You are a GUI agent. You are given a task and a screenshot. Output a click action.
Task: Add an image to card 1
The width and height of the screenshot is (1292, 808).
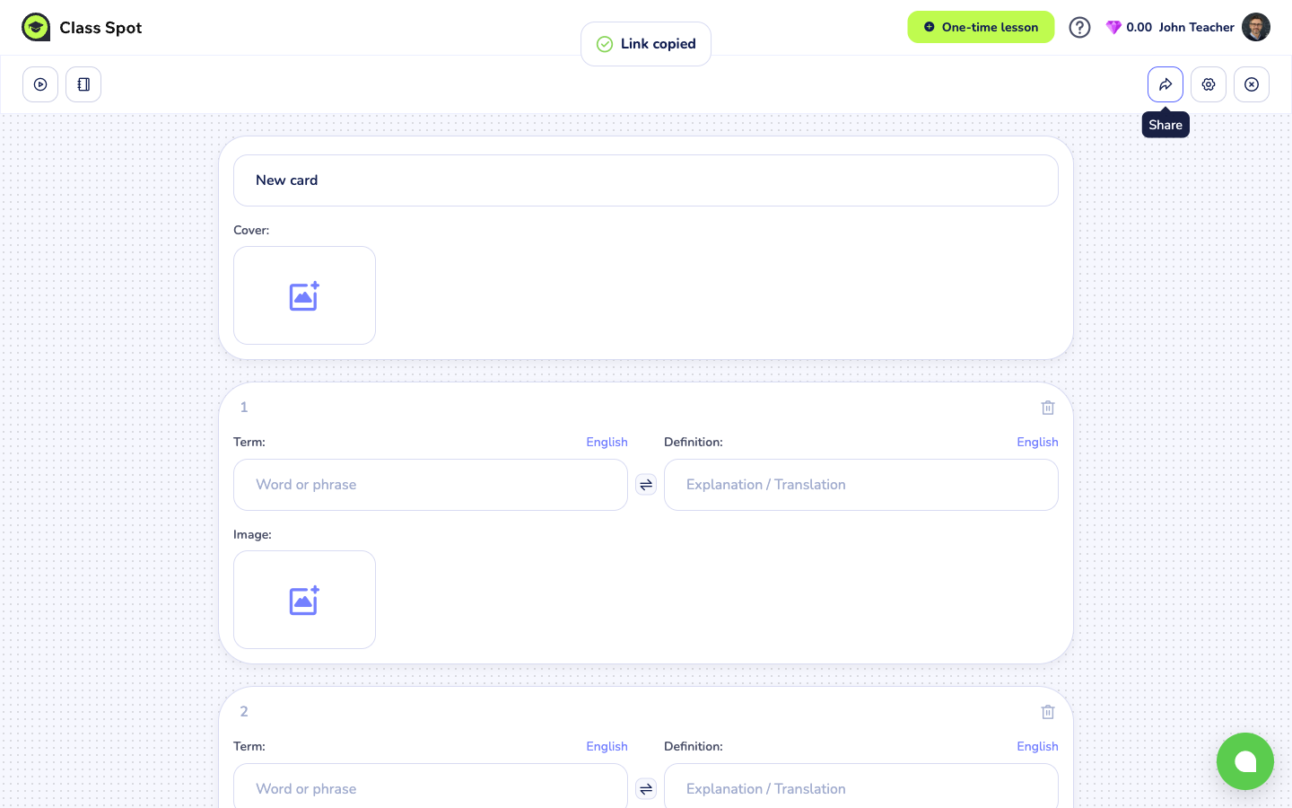(x=304, y=600)
